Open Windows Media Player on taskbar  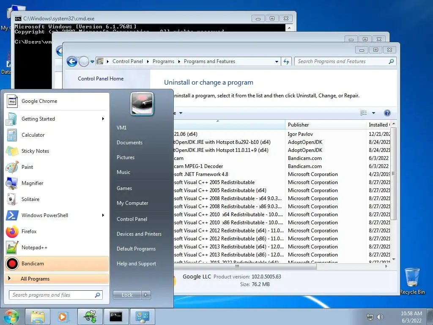[x=63, y=317]
